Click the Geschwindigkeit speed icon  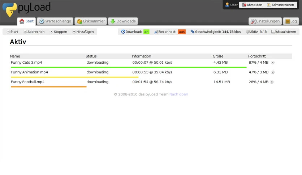tap(192, 31)
